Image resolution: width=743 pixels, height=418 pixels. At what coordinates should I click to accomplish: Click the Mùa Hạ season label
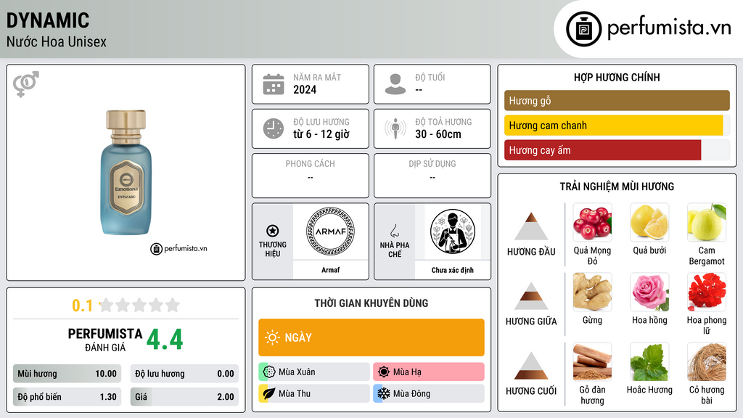click(x=407, y=372)
